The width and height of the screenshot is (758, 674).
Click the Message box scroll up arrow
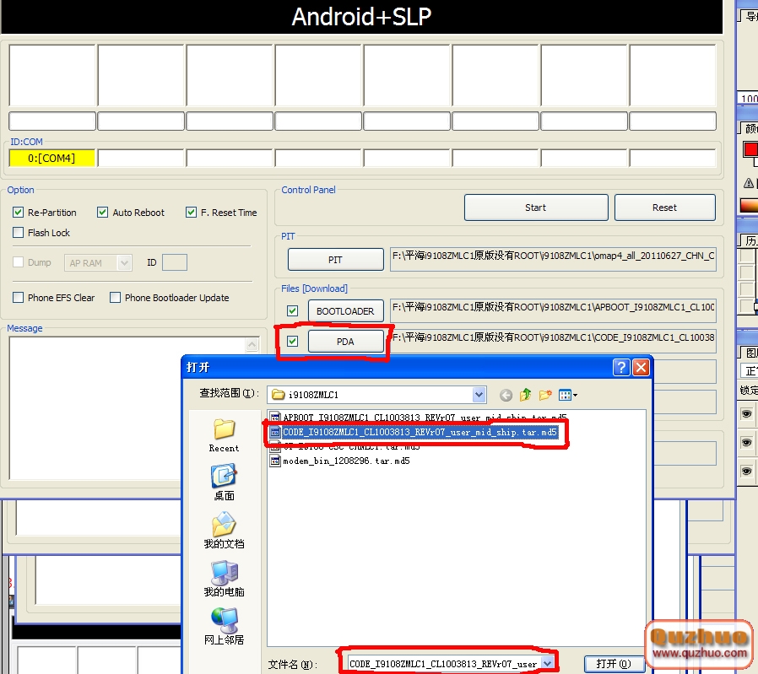252,344
